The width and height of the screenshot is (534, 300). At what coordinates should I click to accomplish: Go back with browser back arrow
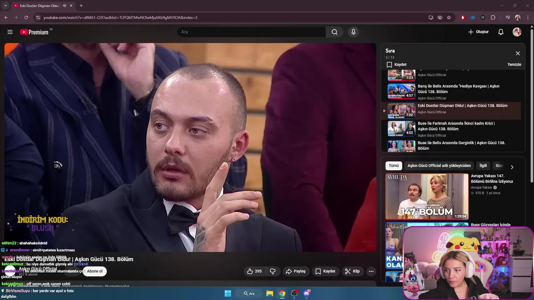pos(6,17)
